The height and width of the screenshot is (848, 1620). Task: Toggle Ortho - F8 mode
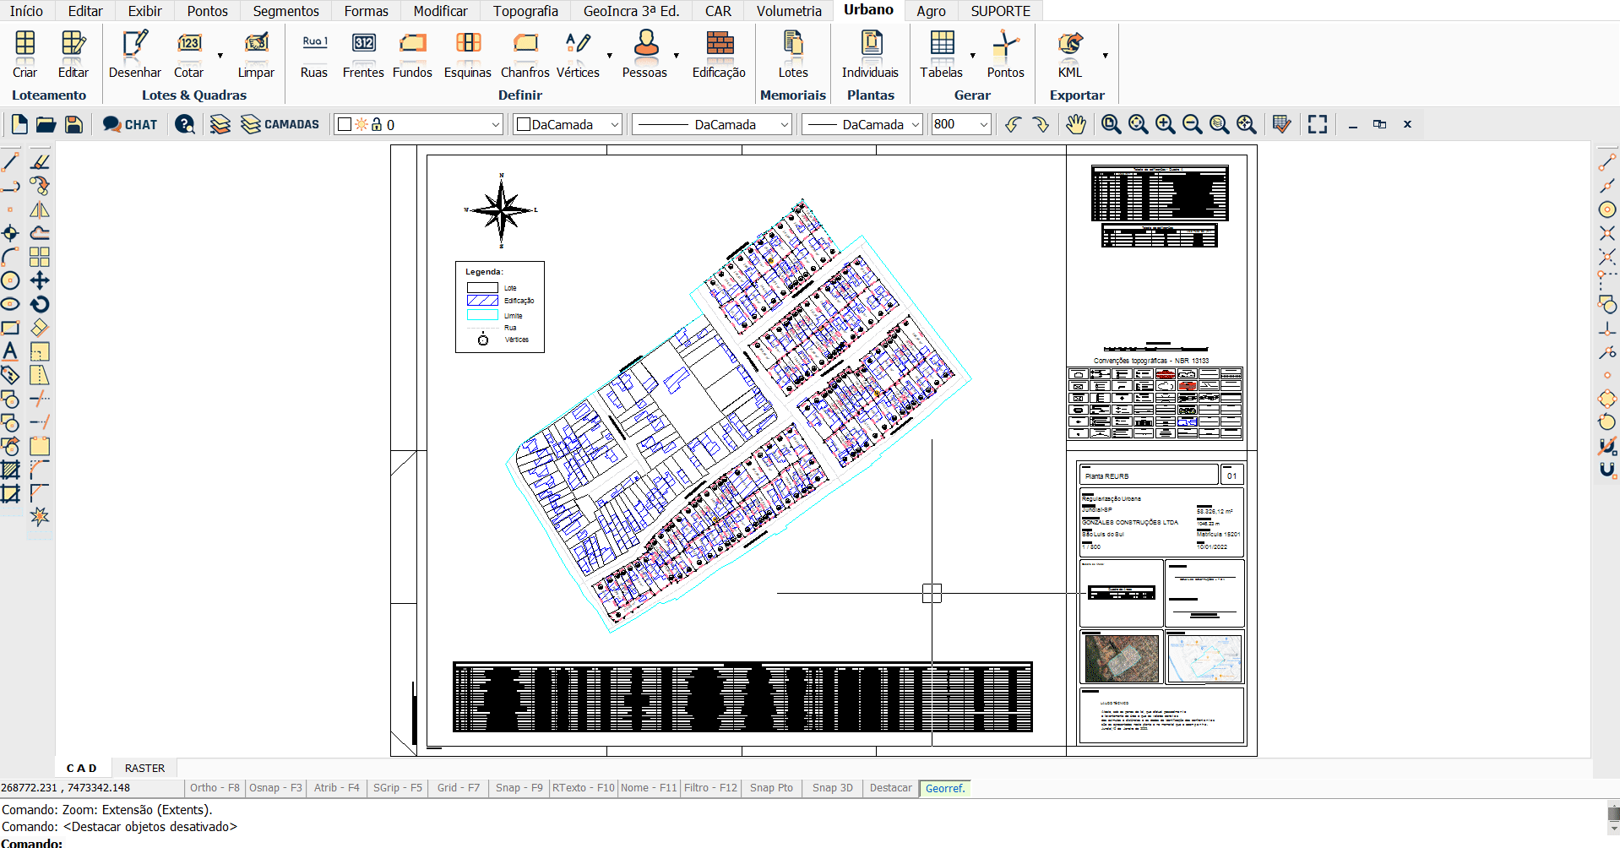click(215, 788)
